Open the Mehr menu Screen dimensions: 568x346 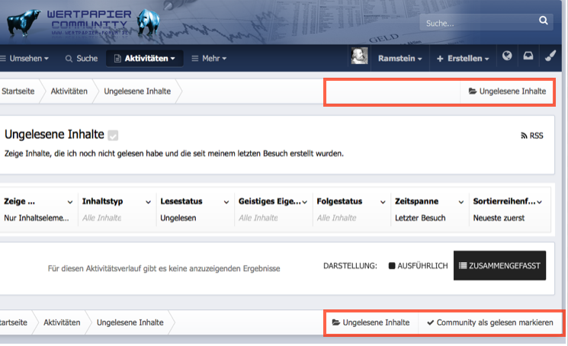tap(209, 58)
